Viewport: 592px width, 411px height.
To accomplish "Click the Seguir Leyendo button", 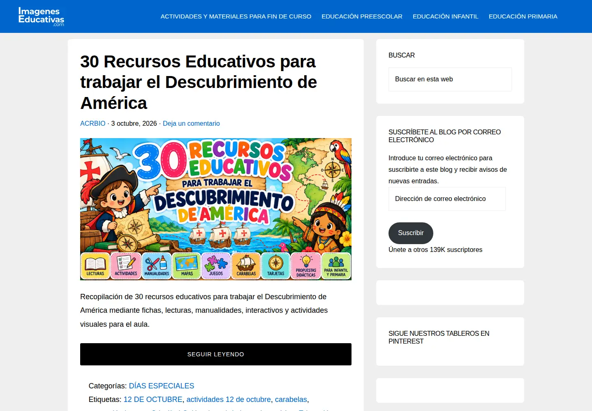I will pyautogui.click(x=216, y=354).
